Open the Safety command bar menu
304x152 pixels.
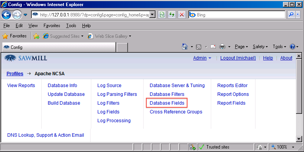(260, 47)
